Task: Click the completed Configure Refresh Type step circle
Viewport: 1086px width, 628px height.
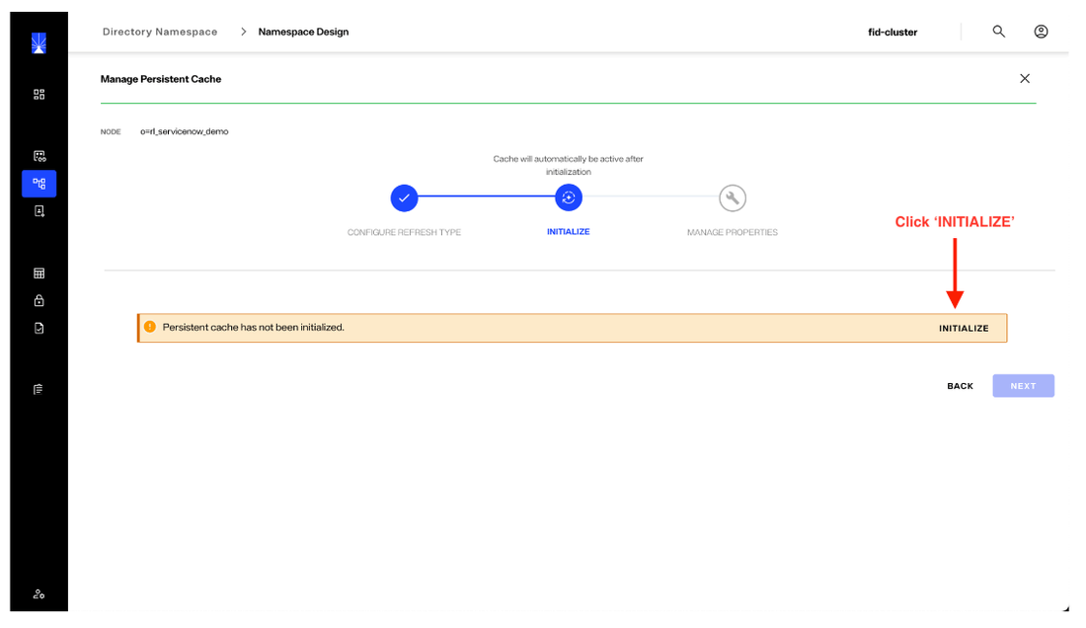Action: point(404,198)
